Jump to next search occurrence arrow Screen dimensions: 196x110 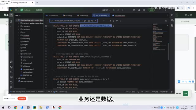[x=114, y=21]
